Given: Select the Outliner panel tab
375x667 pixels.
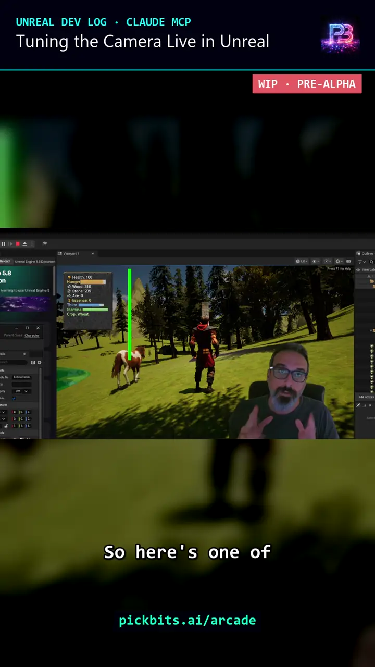Looking at the screenshot, I should pyautogui.click(x=365, y=254).
